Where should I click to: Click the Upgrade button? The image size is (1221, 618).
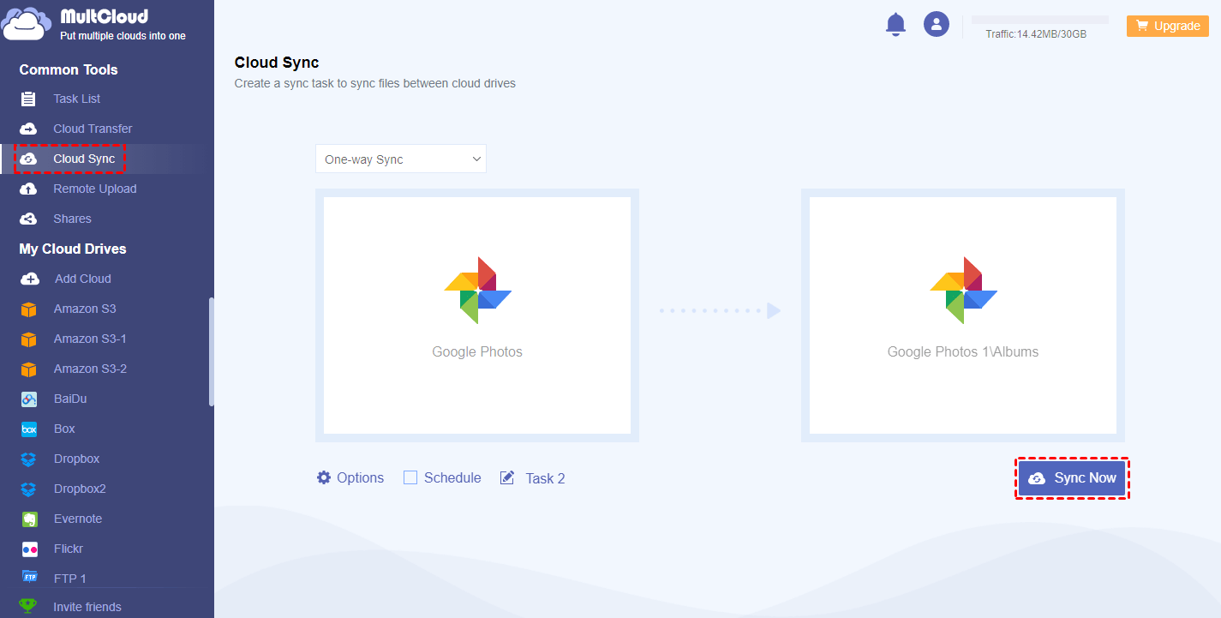coord(1167,26)
